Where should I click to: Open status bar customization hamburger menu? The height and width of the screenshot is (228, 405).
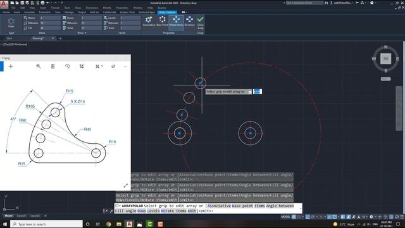pyautogui.click(x=402, y=217)
